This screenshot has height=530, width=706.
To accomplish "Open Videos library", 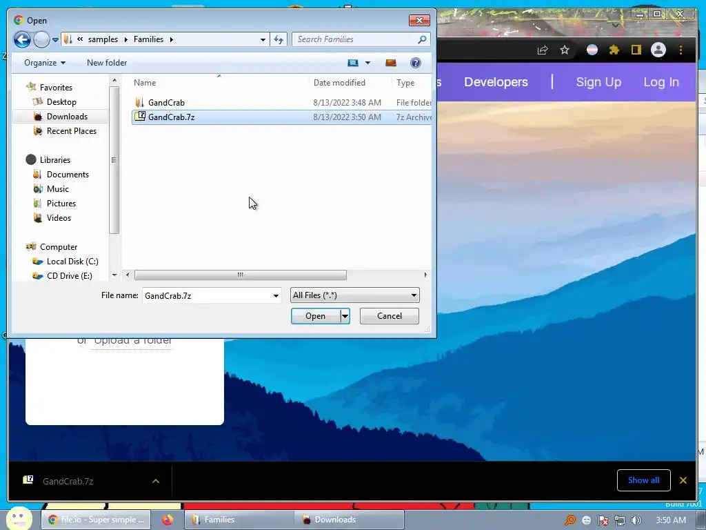I will point(59,217).
